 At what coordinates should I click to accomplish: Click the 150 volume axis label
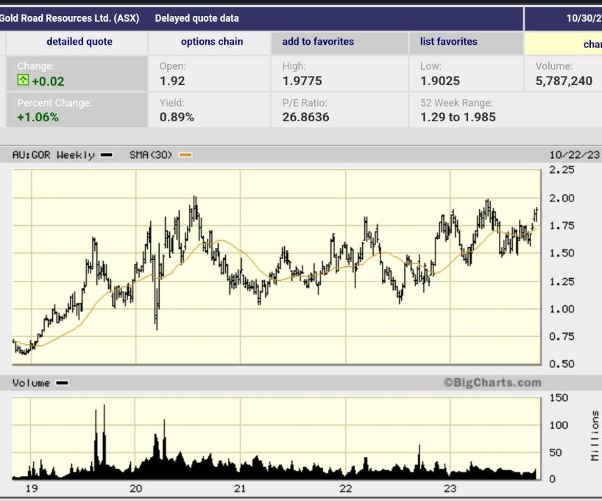coord(559,398)
